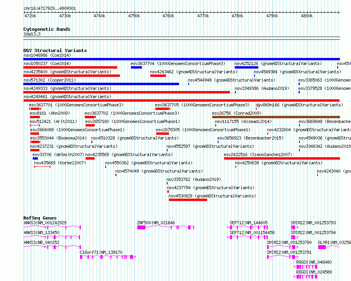The width and height of the screenshot is (351, 281).
Task: Select the Cytogenetic Bands track title
Action: tap(47, 29)
